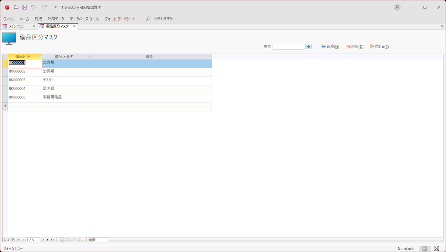Click the 検索 input field above the grid

click(289, 47)
